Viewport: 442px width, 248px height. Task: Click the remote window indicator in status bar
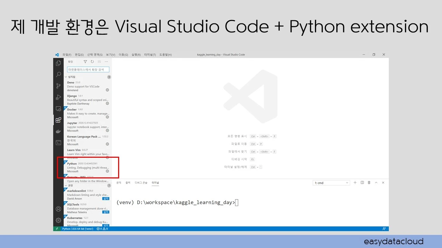57,229
